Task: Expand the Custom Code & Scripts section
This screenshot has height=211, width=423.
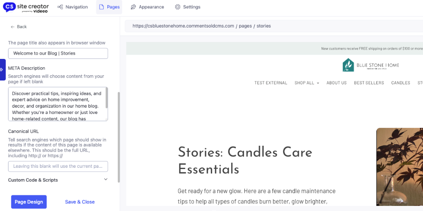Action: pos(106,180)
